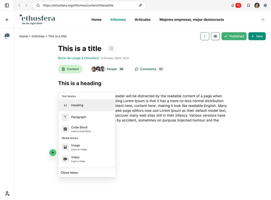Switch to the Comments tab
271x200 pixels.
point(148,69)
